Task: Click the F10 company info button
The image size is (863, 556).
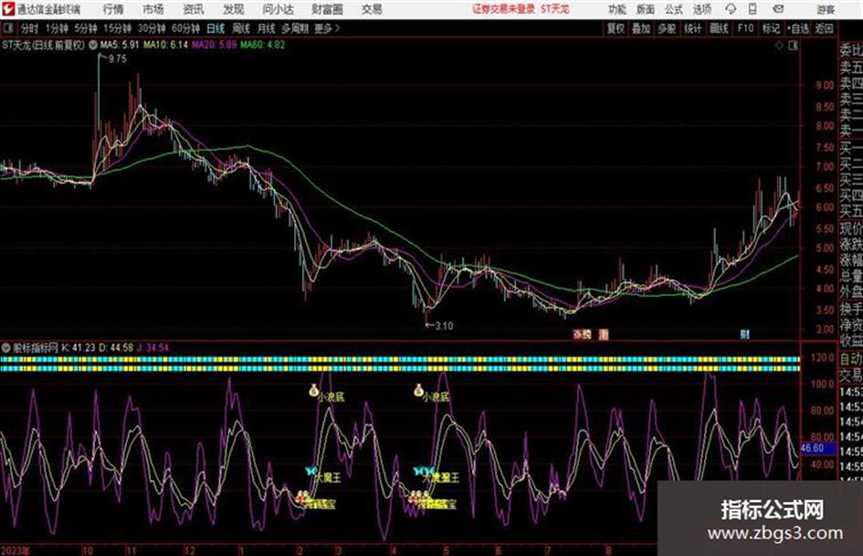Action: pos(745,28)
